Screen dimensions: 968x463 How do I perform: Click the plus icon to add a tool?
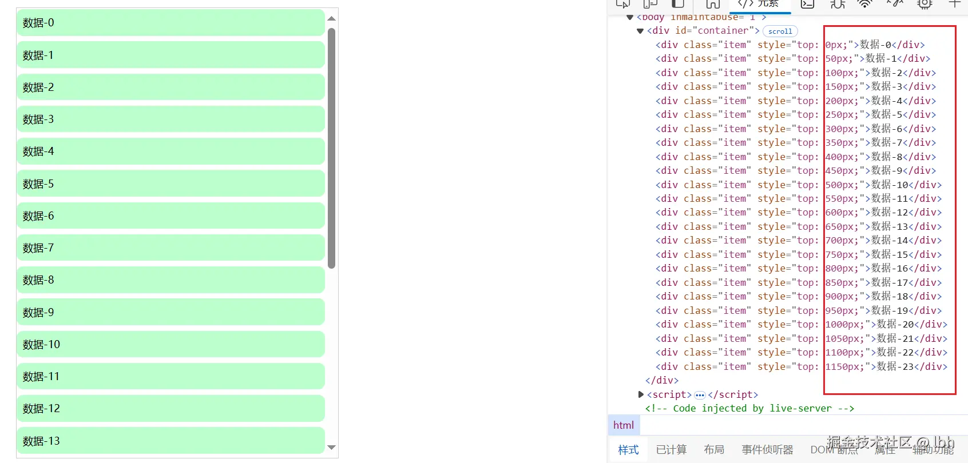[x=954, y=3]
